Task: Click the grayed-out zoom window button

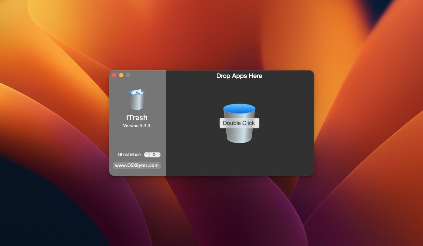Action: pyautogui.click(x=128, y=75)
